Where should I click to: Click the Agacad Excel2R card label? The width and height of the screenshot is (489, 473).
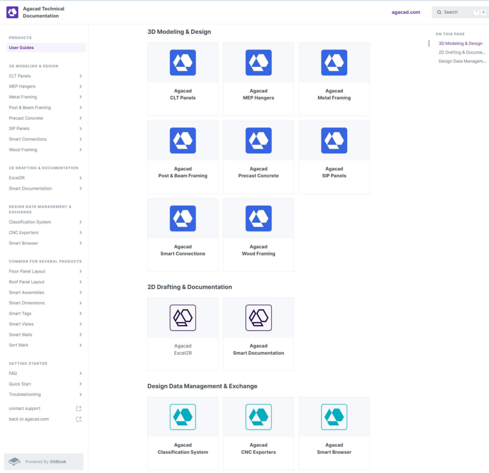[x=183, y=350]
